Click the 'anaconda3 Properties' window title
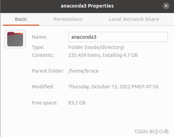Image resolution: width=174 pixels, height=137 pixels. 87,6
